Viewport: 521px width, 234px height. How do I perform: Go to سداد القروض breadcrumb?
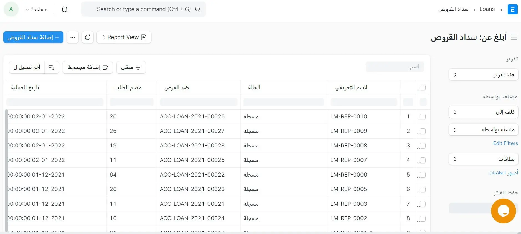pyautogui.click(x=453, y=9)
